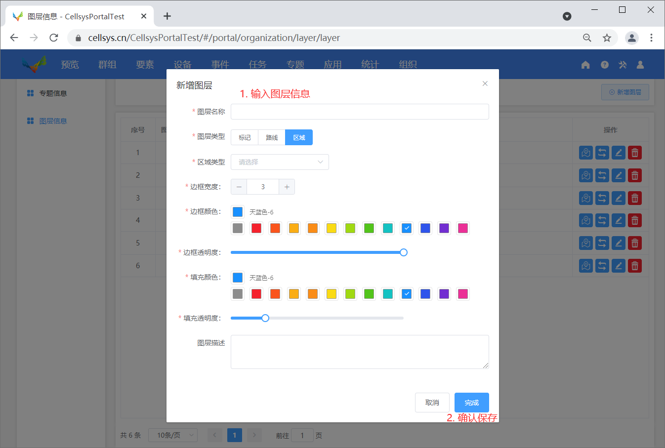Viewport: 665px width, 448px height.
Task: Click the edit pencil icon in row 5
Action: point(619,243)
